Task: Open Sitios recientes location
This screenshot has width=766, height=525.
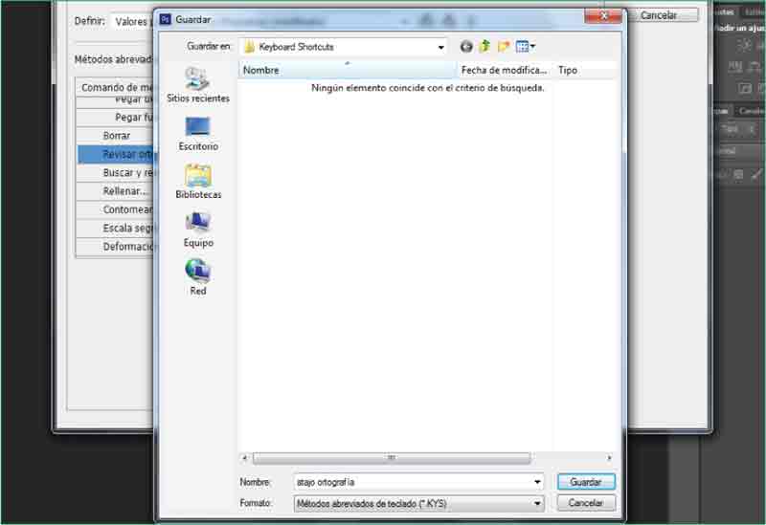Action: (x=197, y=85)
